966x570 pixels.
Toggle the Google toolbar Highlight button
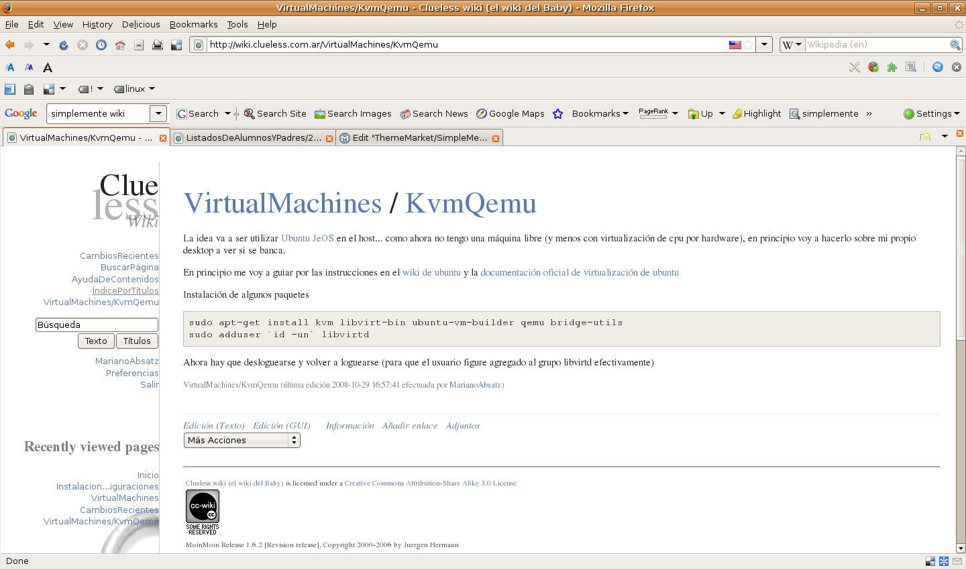point(757,114)
